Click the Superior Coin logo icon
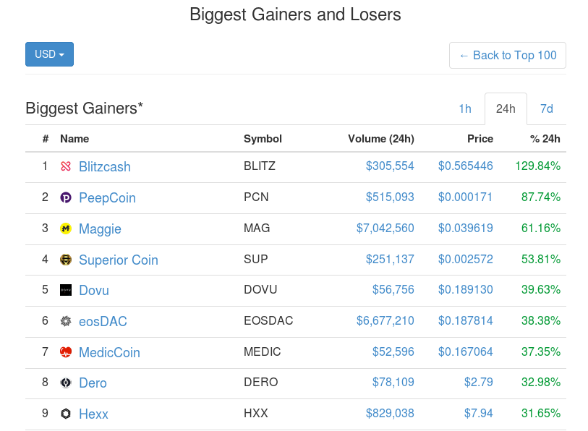Viewport: 588px width, 431px height. 66,259
